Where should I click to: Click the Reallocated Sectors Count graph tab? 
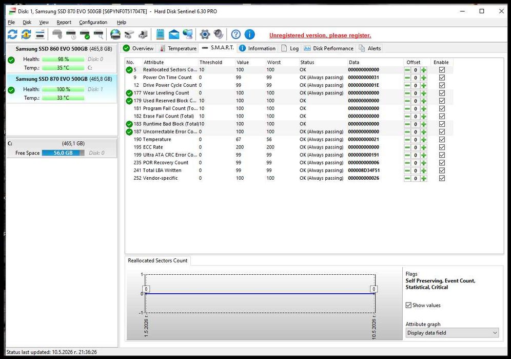pos(158,260)
